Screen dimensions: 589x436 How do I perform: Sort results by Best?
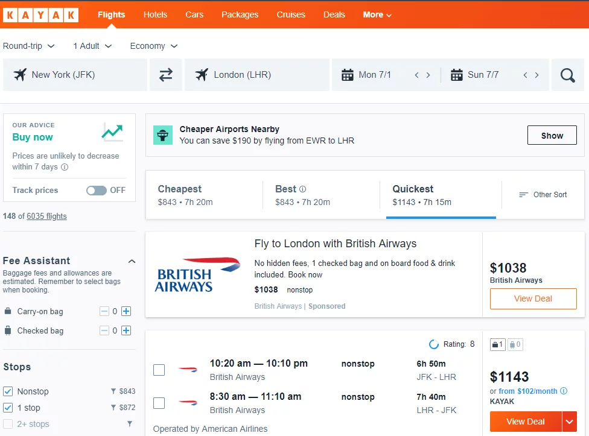point(321,195)
